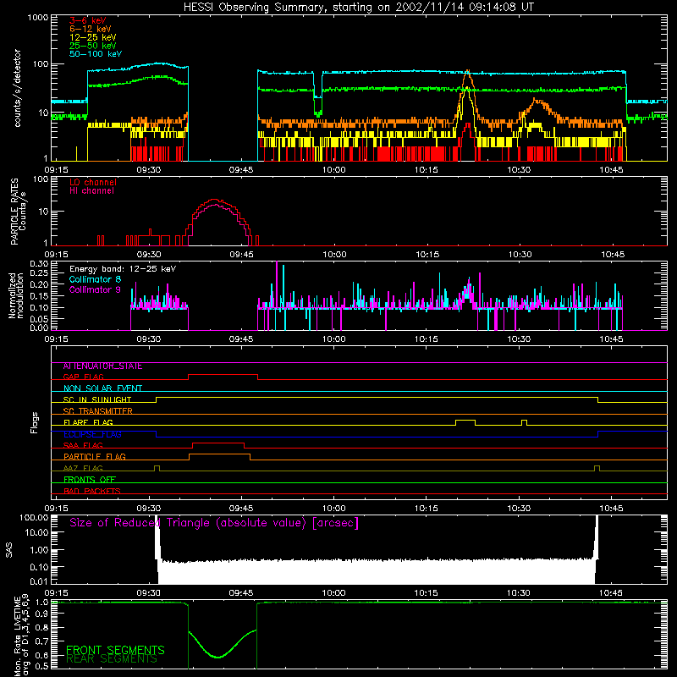Click the SAA_FLAG label
This screenshot has height=677, width=677.
pos(83,446)
